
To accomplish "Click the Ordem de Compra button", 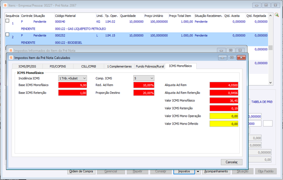I will coord(81,171).
